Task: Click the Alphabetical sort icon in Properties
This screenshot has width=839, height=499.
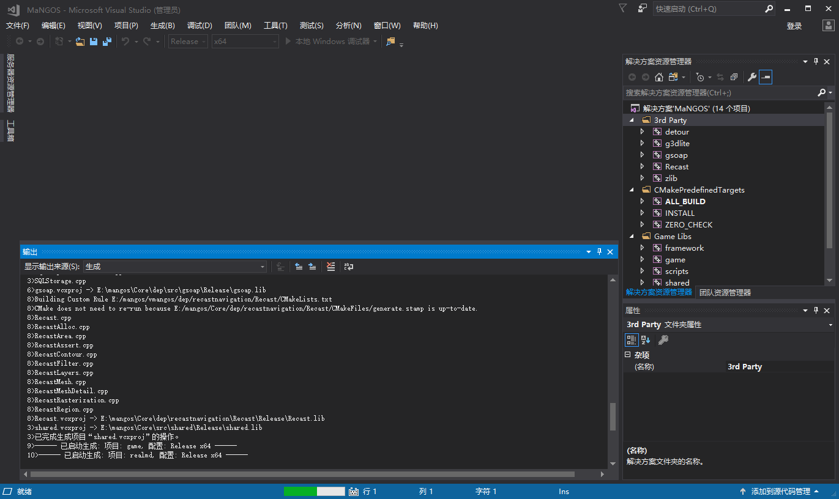Action: coord(646,340)
